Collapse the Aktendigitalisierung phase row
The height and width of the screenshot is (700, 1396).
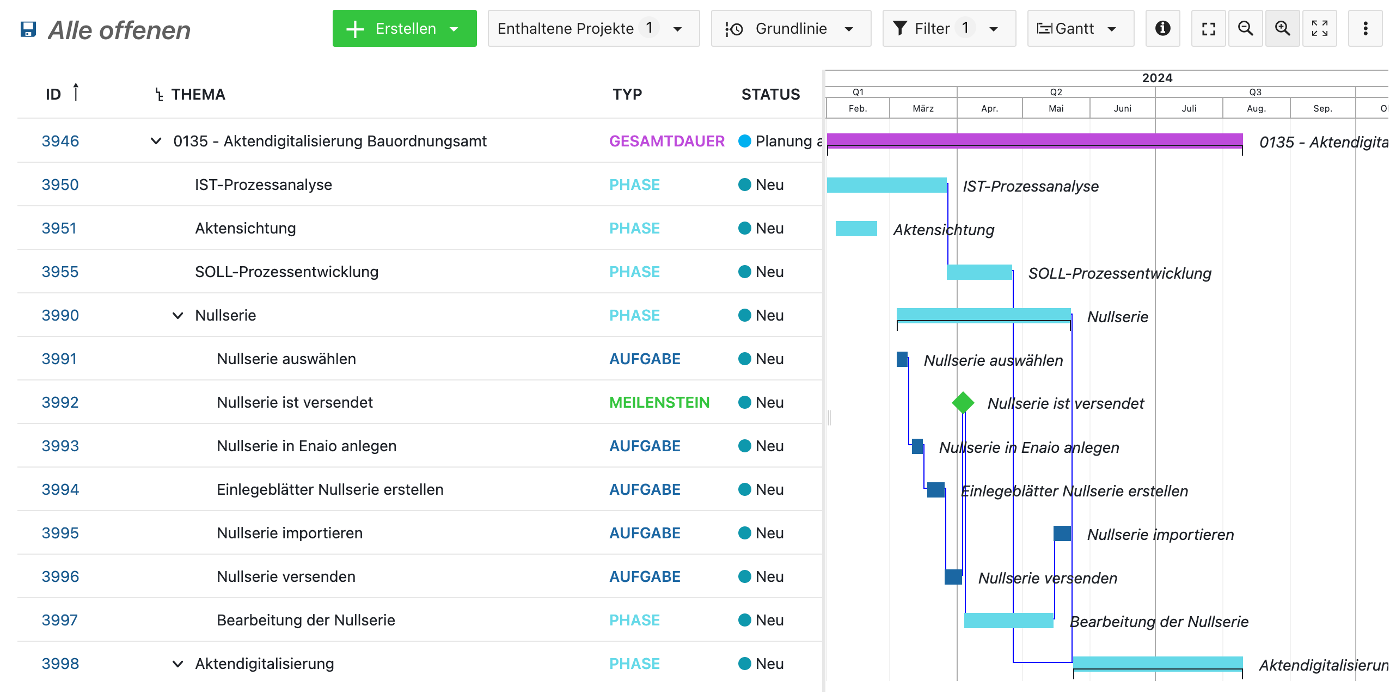pyautogui.click(x=177, y=664)
